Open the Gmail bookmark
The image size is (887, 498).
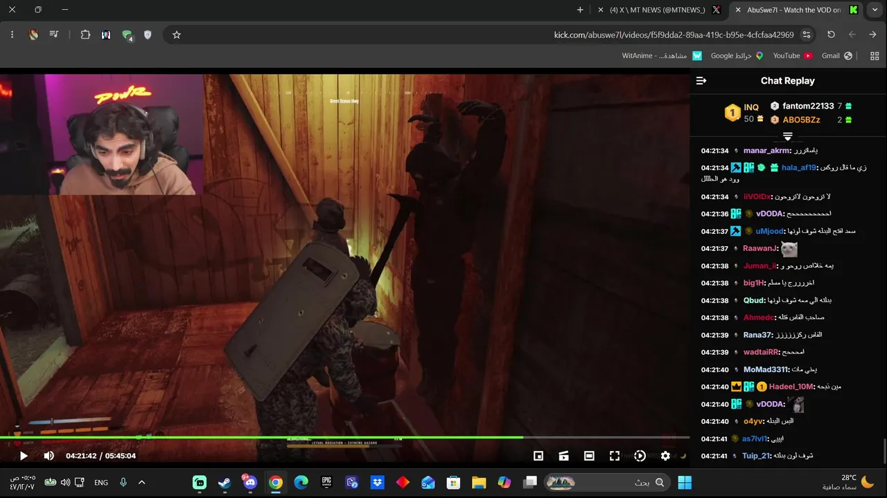(837, 55)
